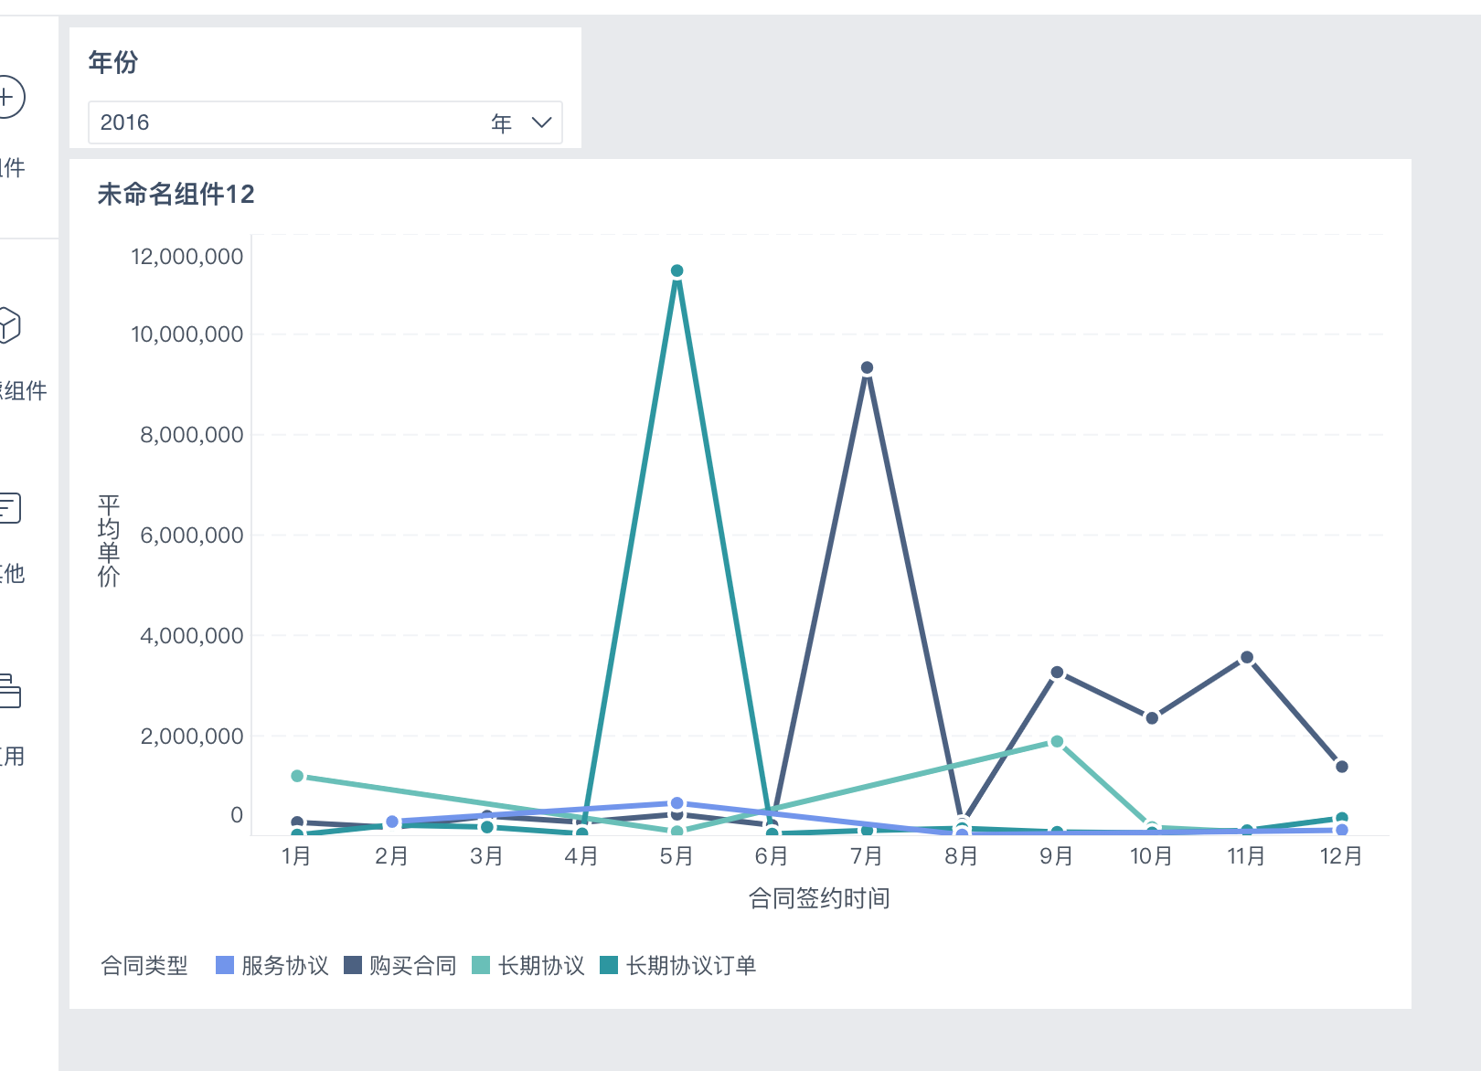Select the 购买合同 data point at 11月
The width and height of the screenshot is (1481, 1071).
(1246, 658)
